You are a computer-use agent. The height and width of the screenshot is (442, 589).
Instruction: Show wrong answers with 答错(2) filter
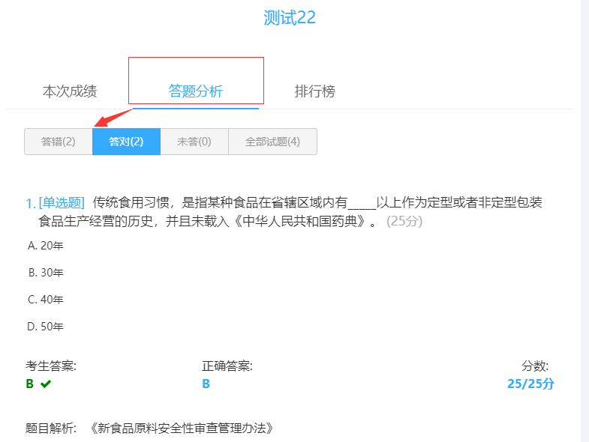pyautogui.click(x=59, y=142)
